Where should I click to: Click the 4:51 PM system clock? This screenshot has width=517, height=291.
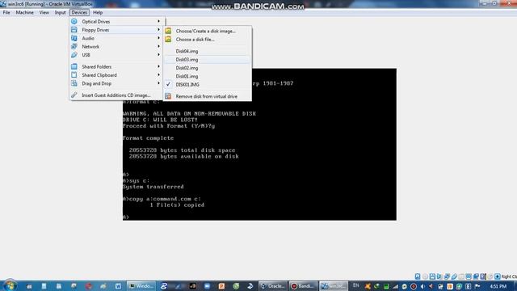click(498, 286)
